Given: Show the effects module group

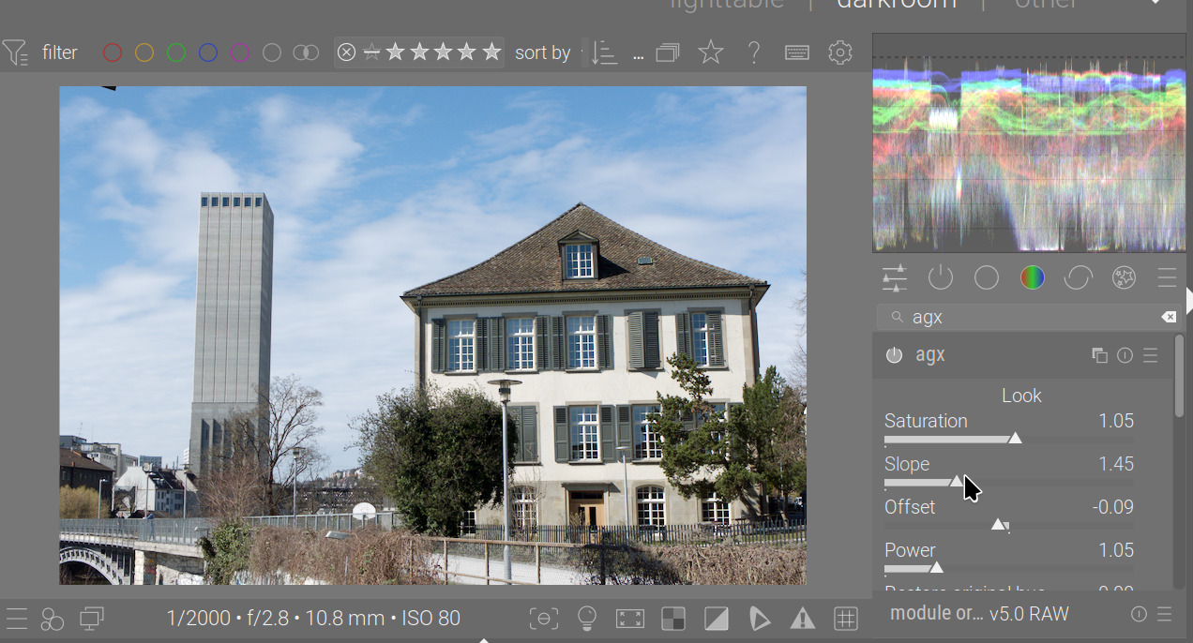Looking at the screenshot, I should (x=1124, y=278).
